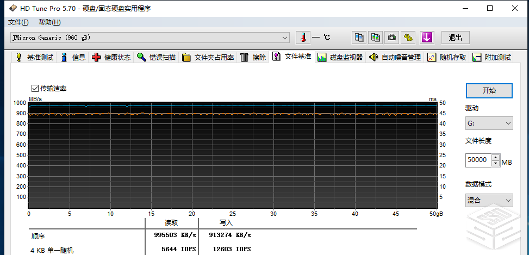Click the 12603 IOPS write value
The image size is (529, 255).
tap(232, 249)
